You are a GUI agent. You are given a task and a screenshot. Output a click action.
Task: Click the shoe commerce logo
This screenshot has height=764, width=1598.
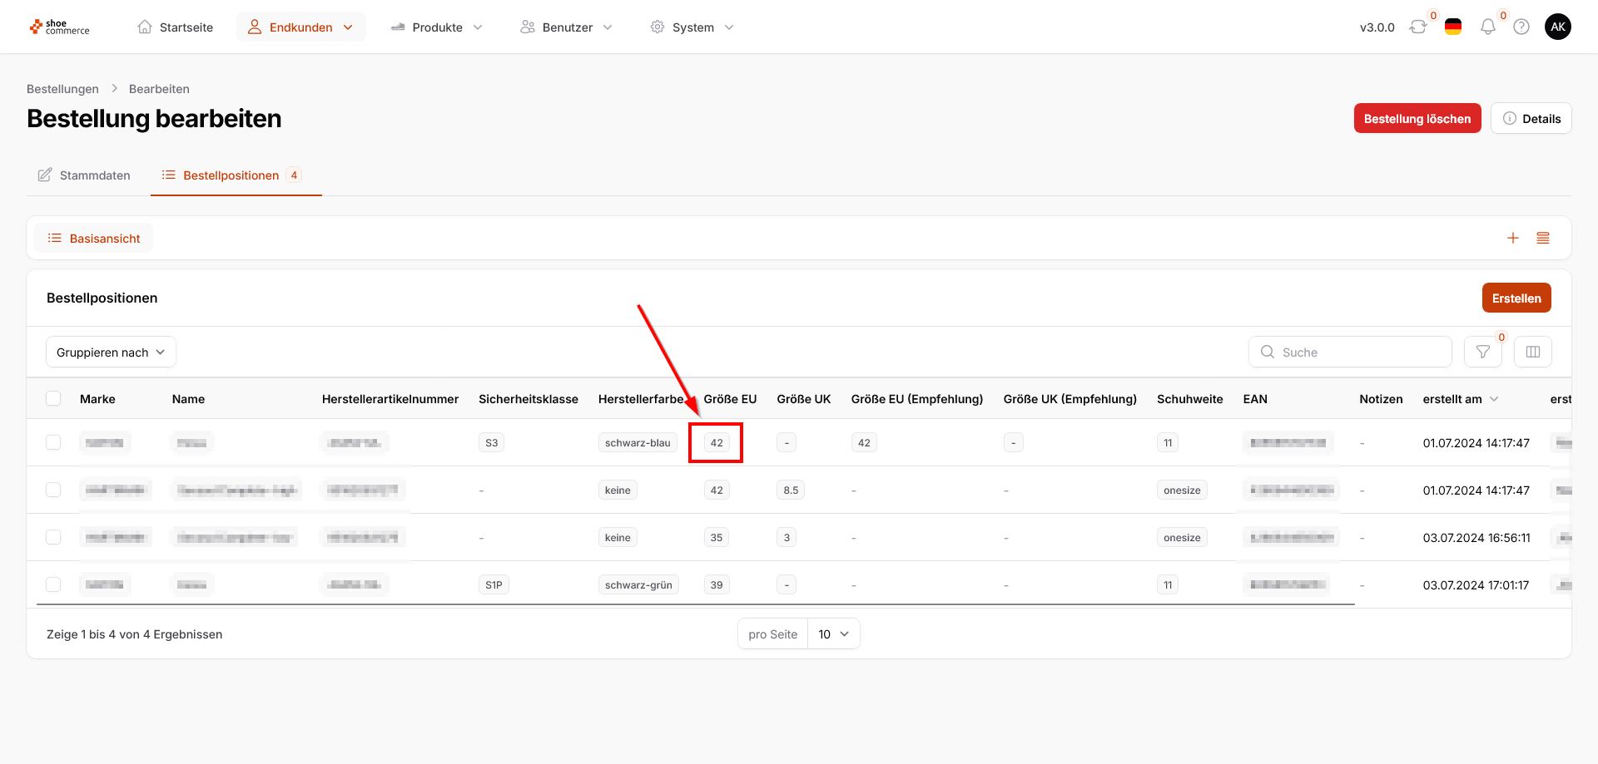click(60, 27)
